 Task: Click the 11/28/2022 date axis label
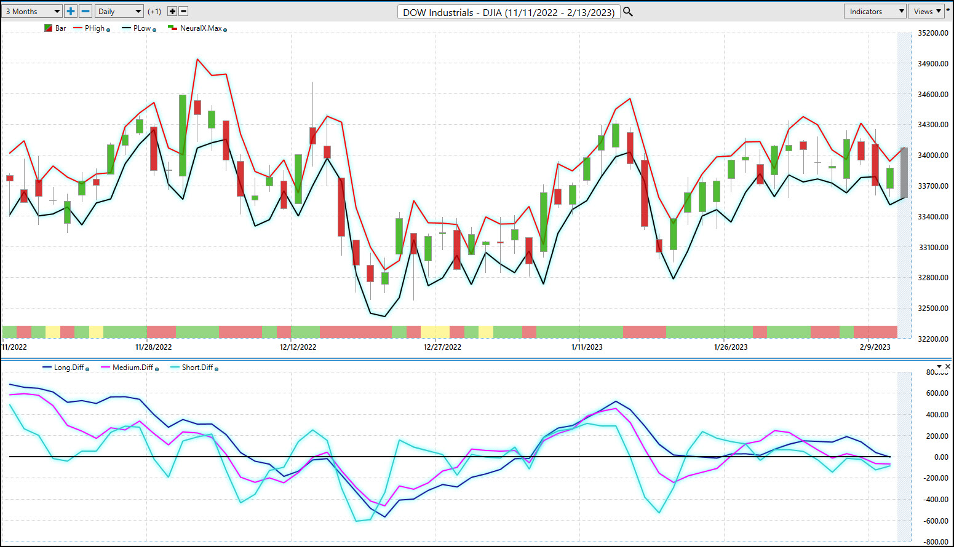pyautogui.click(x=154, y=347)
